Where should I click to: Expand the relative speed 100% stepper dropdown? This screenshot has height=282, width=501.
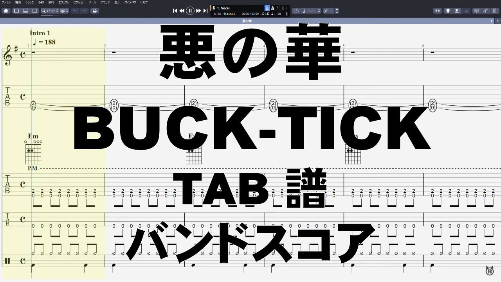point(319,11)
